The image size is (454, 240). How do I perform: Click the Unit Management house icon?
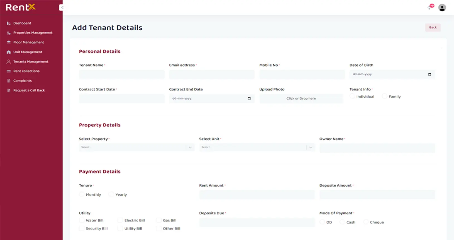(9, 52)
